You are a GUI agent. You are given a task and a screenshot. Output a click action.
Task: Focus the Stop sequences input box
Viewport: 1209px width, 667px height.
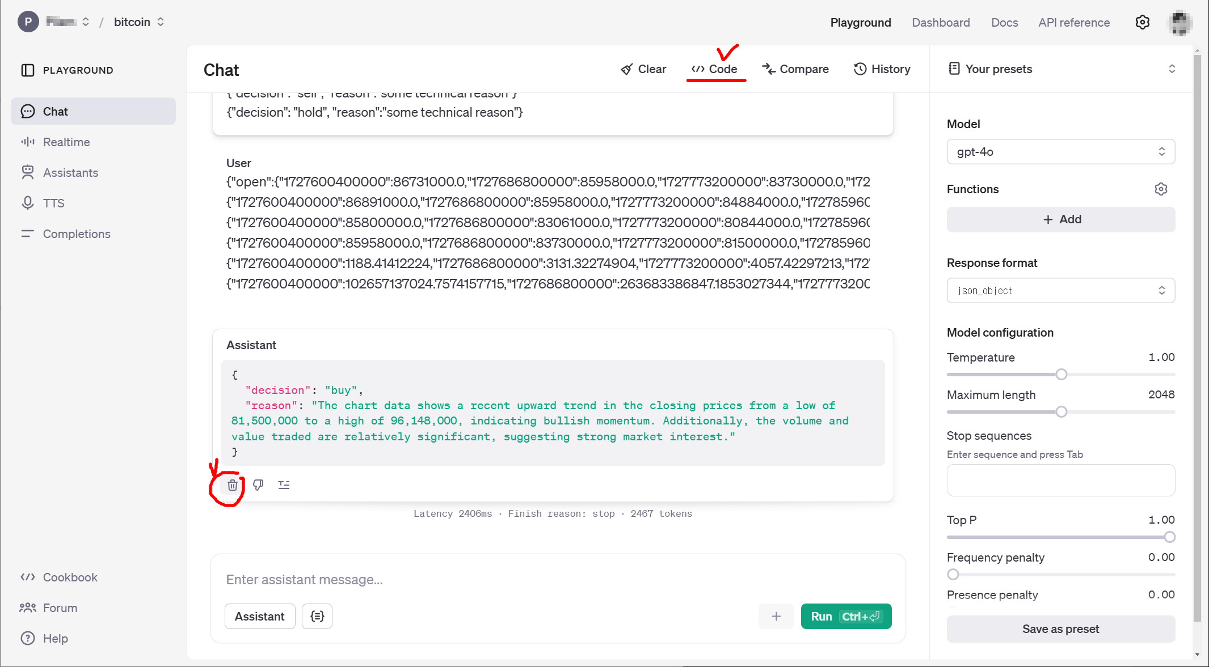pos(1060,481)
